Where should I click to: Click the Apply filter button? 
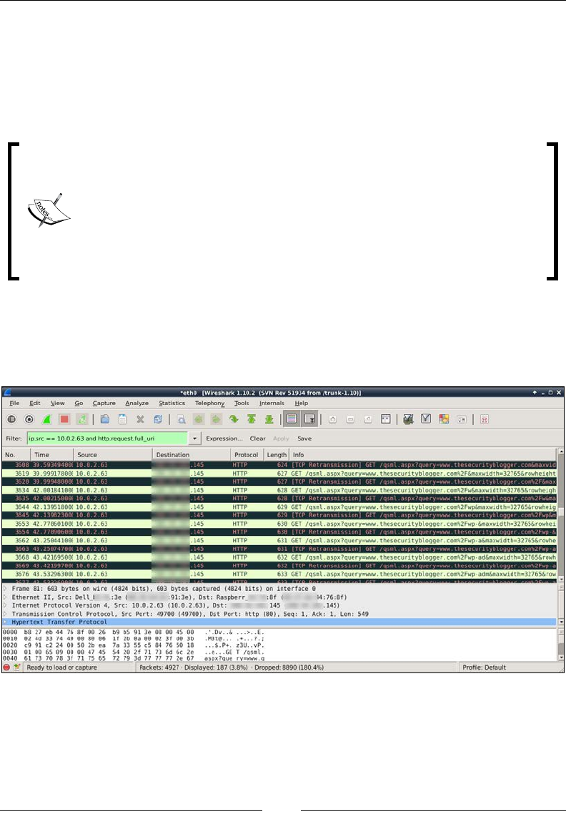pos(281,439)
